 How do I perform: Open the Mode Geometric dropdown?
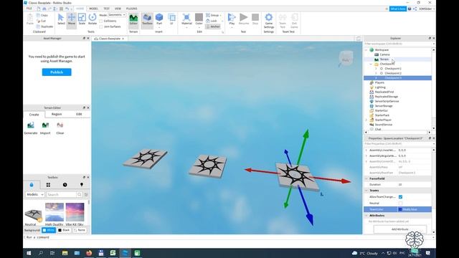117,15
